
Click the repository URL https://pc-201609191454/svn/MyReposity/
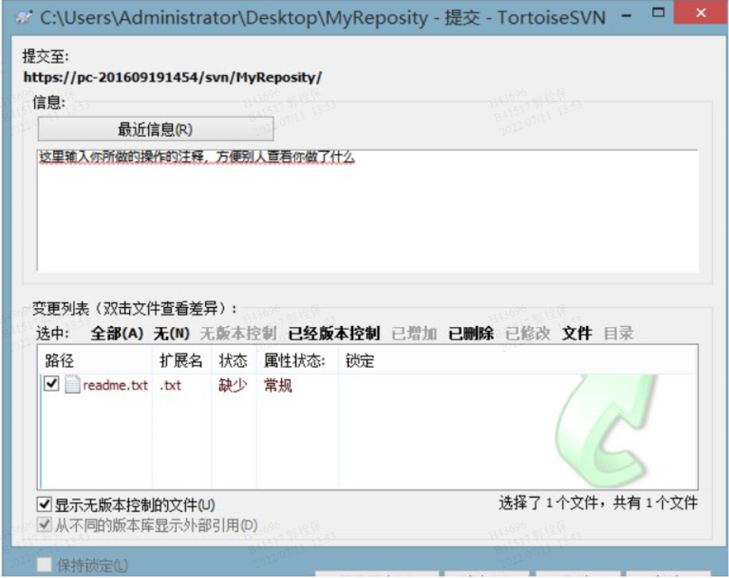point(172,77)
